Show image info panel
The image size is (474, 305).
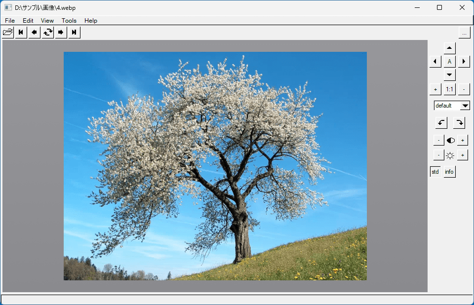(449, 172)
